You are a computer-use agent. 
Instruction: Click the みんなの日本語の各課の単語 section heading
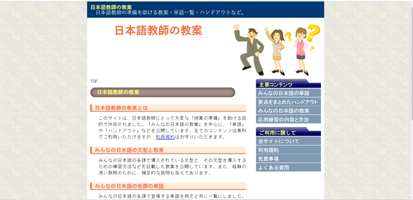point(168,186)
